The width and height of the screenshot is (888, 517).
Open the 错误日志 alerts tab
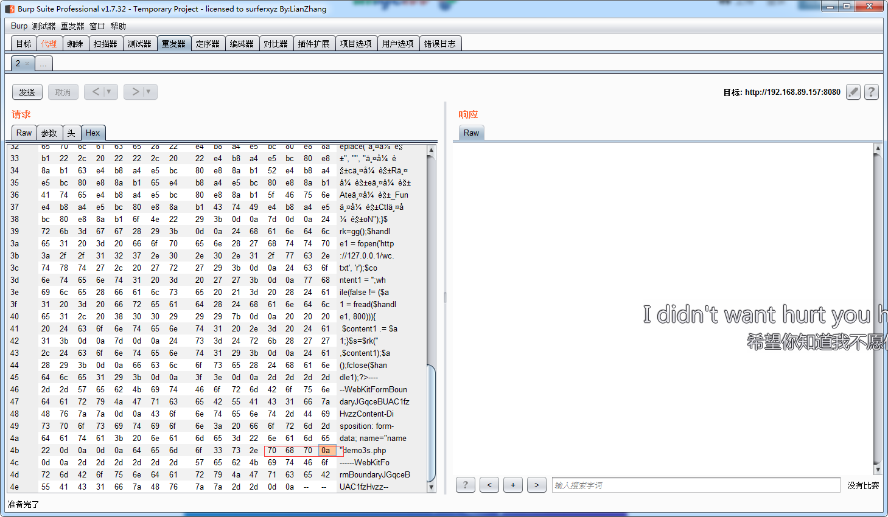click(440, 44)
